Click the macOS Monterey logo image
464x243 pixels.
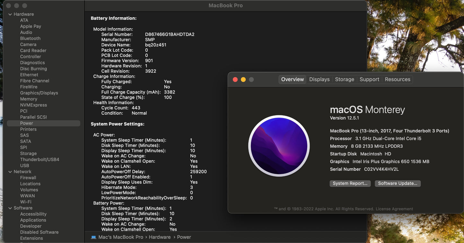(x=279, y=146)
